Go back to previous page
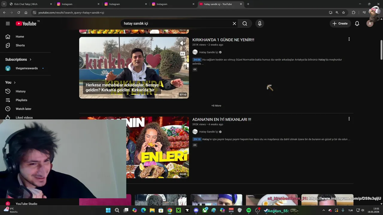Viewport: 383px width, 215px height. click(4, 13)
